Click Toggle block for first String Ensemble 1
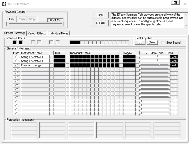 [x=129, y=57]
